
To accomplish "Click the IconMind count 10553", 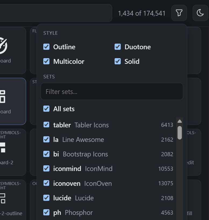I will coord(166,169).
